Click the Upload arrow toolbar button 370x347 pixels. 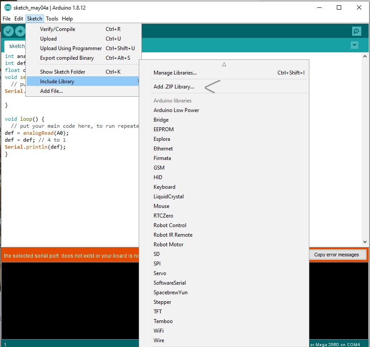20,31
